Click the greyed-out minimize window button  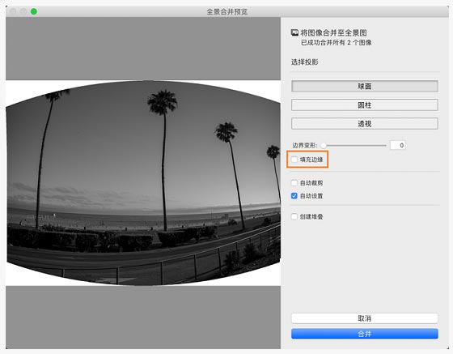[23, 11]
